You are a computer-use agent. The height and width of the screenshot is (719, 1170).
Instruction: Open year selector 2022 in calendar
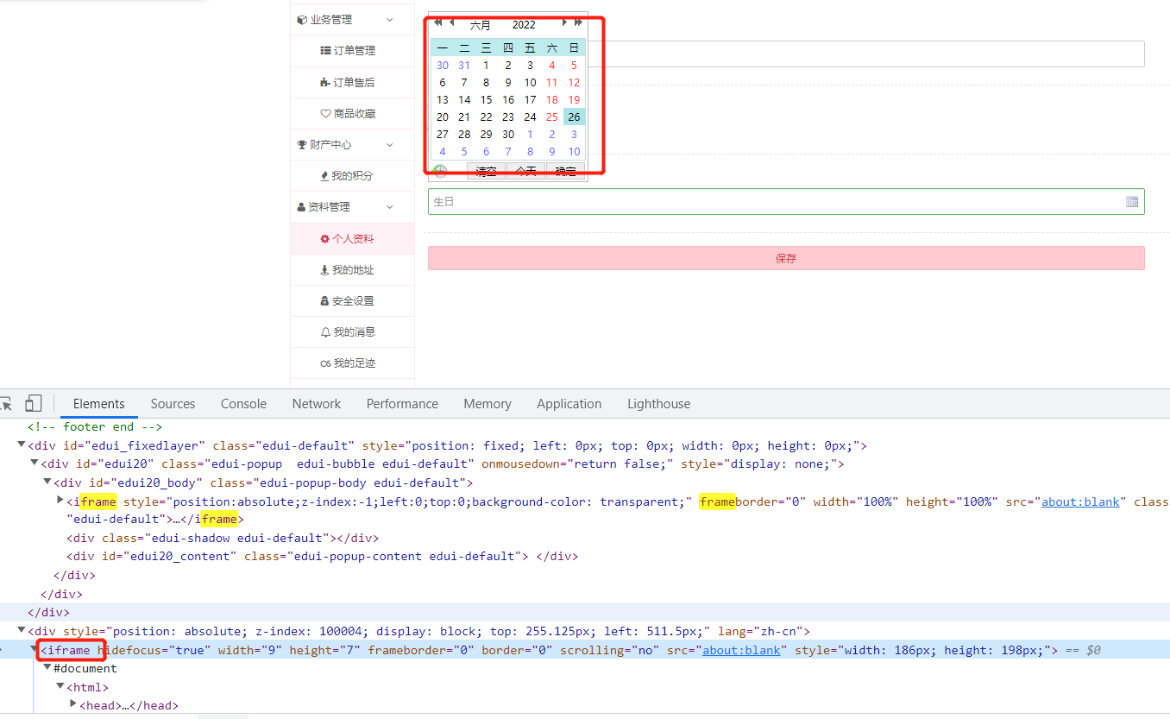point(524,25)
